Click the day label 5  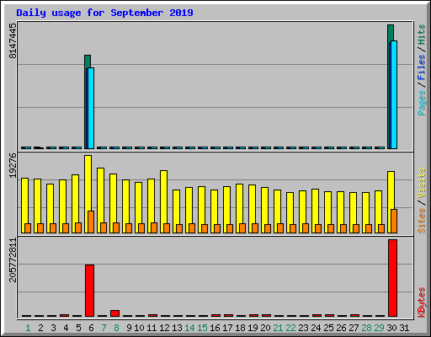(x=78, y=328)
